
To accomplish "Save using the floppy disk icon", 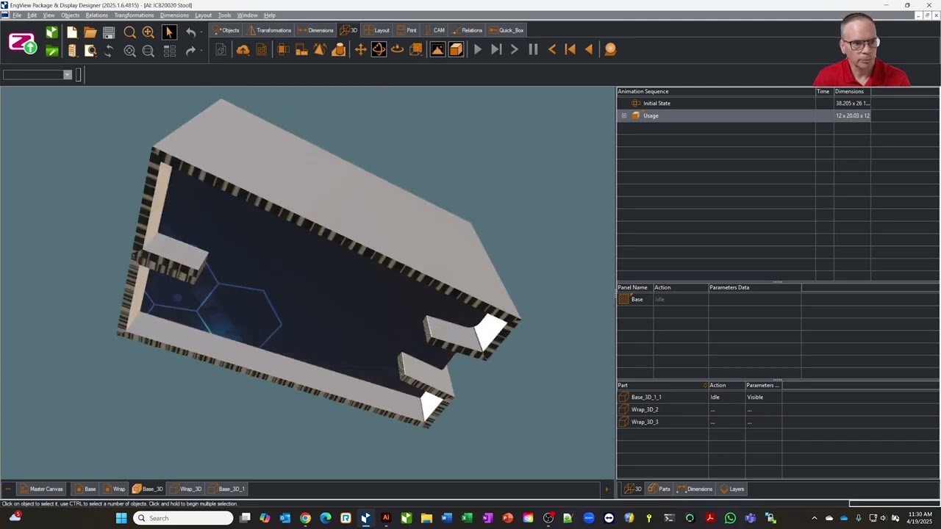I will click(109, 32).
